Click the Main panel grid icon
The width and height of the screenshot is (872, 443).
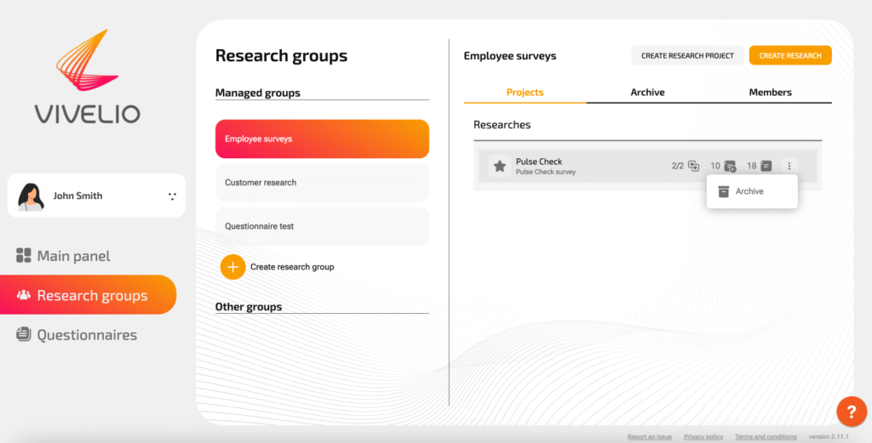(x=23, y=255)
